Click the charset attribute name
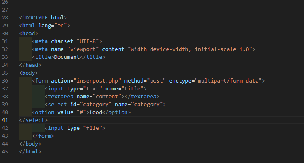The width and height of the screenshot is (304, 163). click(62, 41)
